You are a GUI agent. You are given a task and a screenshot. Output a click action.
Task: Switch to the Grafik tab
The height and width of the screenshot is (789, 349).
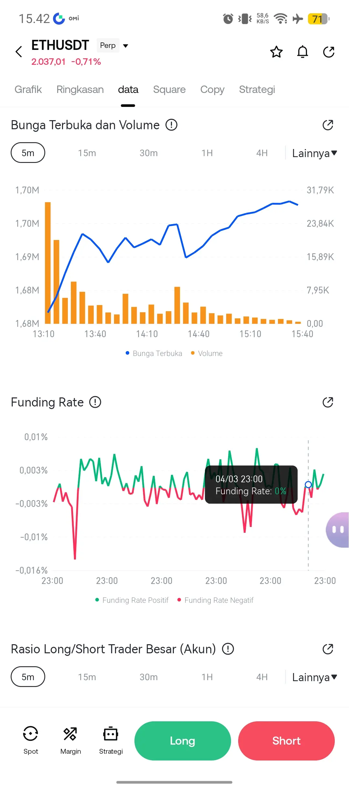pos(28,89)
